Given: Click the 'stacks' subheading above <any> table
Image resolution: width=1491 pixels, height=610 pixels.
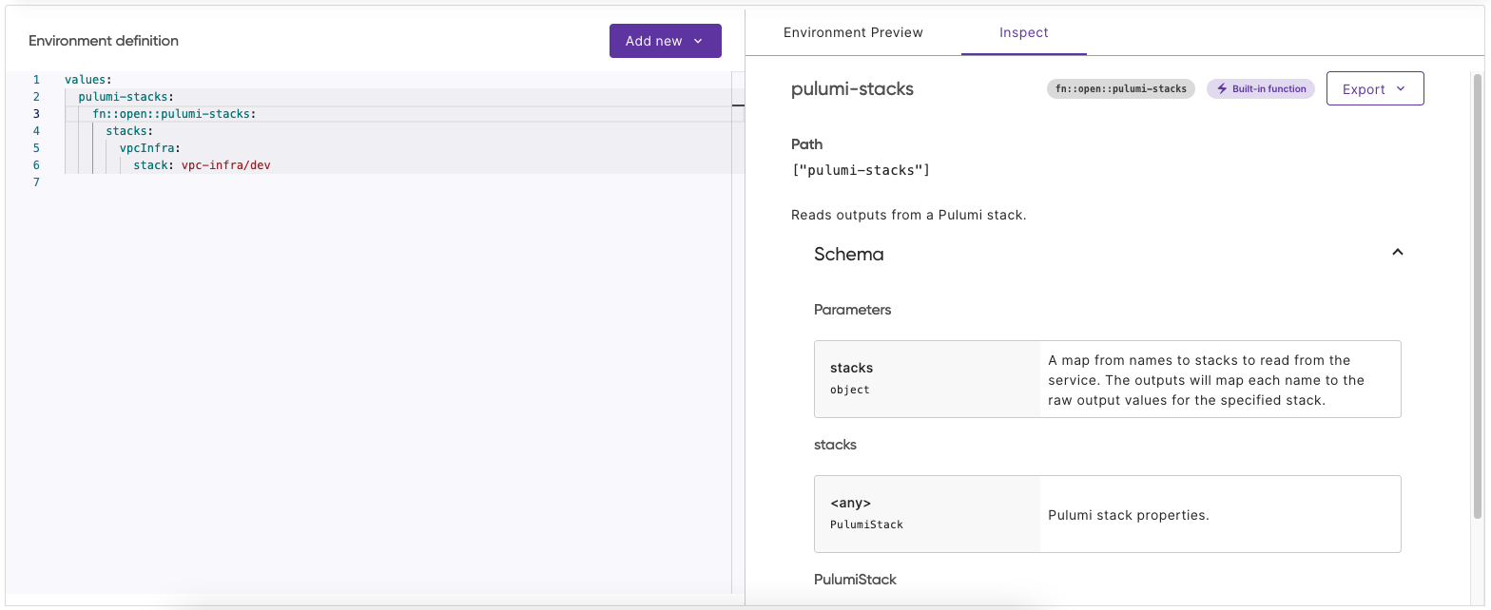Looking at the screenshot, I should (835, 445).
